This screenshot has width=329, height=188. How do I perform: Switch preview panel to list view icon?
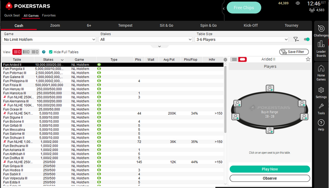[234, 59]
